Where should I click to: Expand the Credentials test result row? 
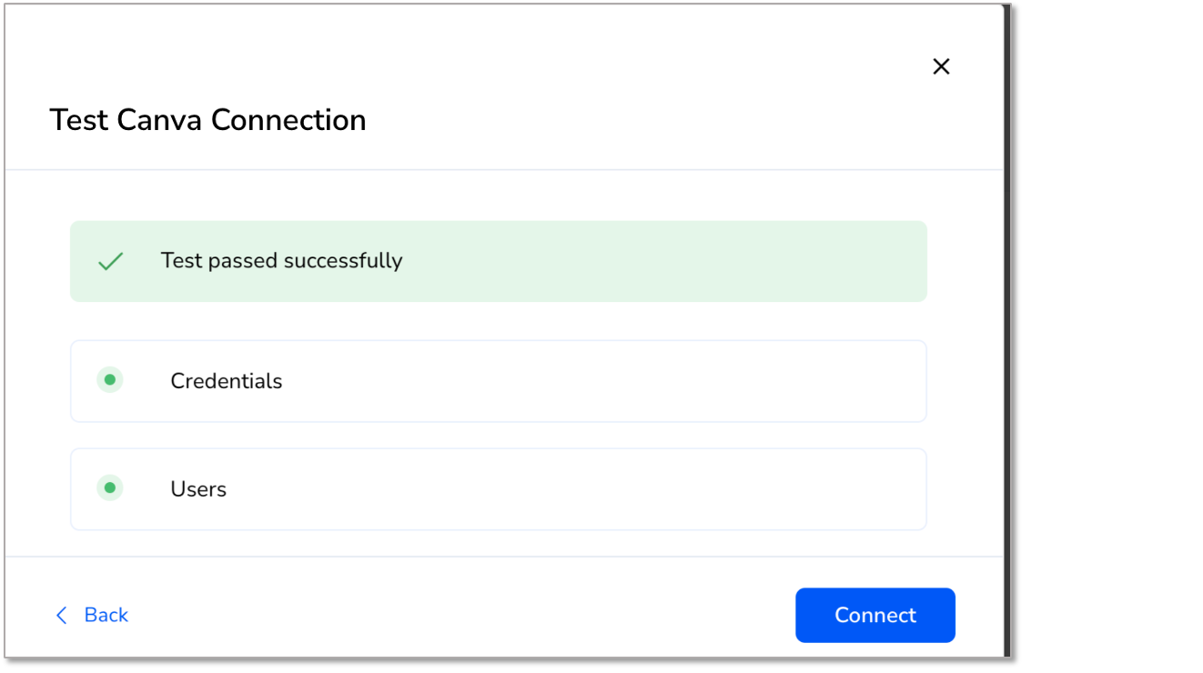click(x=499, y=381)
